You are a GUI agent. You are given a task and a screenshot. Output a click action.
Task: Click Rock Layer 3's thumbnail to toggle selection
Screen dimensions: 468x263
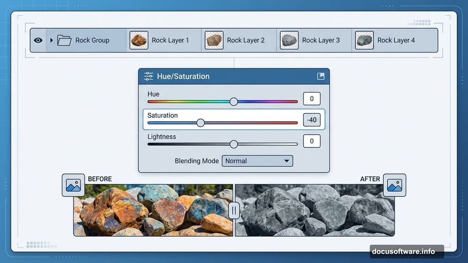tap(289, 40)
